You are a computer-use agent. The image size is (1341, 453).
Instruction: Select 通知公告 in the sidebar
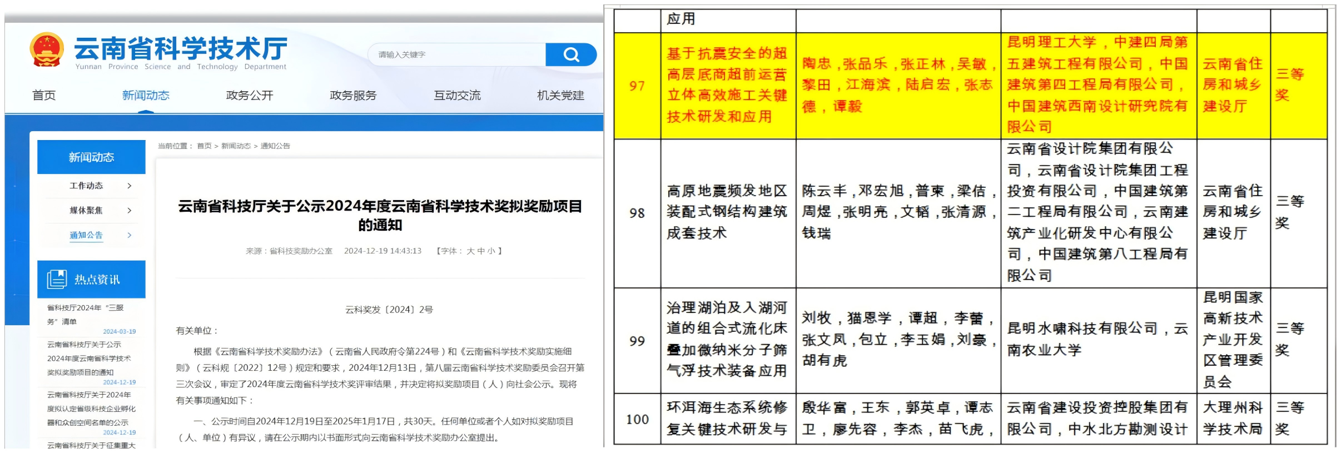(86, 235)
